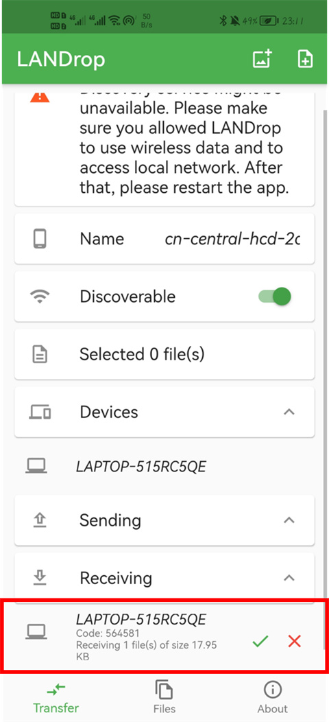Open the About tab

pos(273,696)
